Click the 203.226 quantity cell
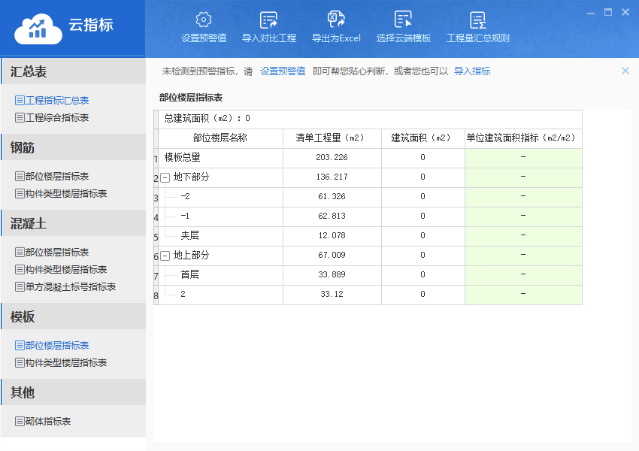This screenshot has width=639, height=451. click(332, 157)
